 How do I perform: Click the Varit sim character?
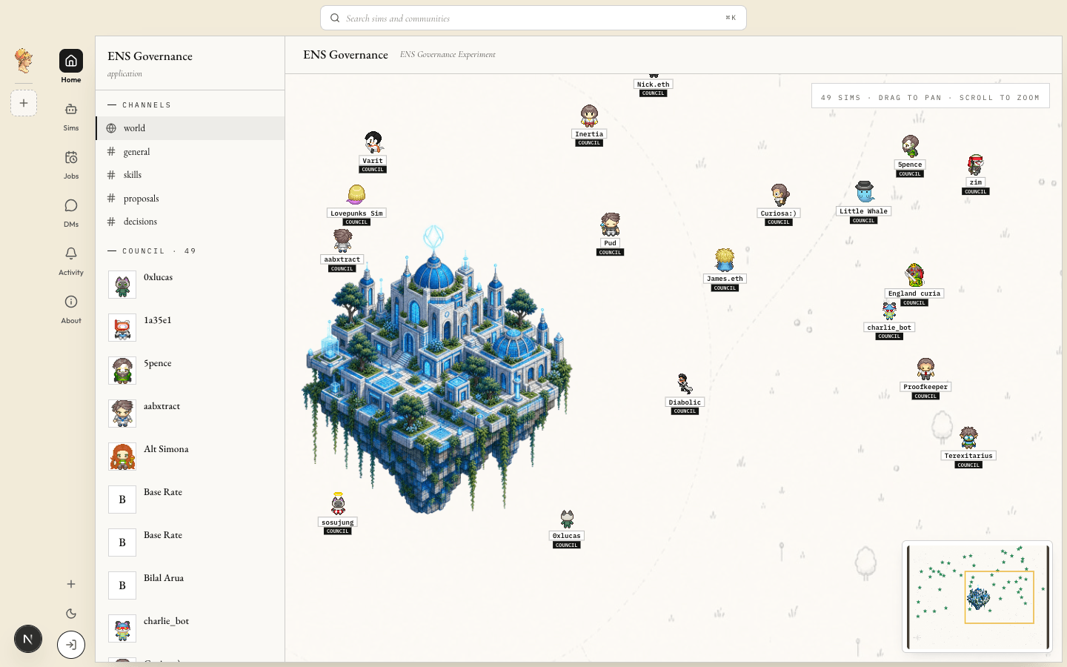click(373, 143)
